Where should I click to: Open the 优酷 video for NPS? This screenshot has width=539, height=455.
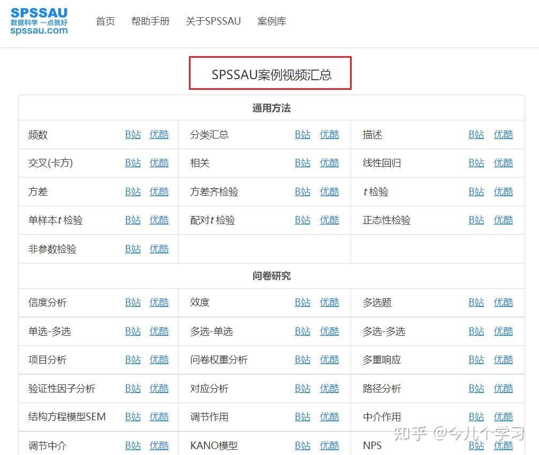click(503, 445)
